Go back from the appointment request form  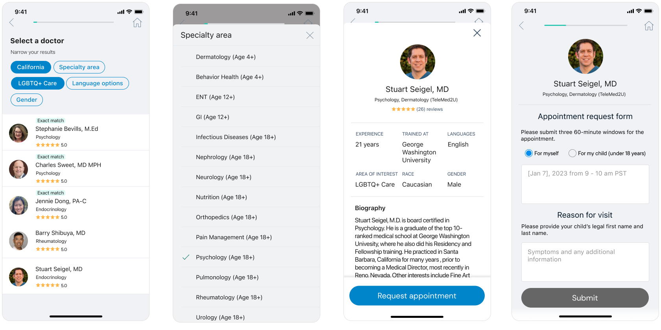coord(522,26)
